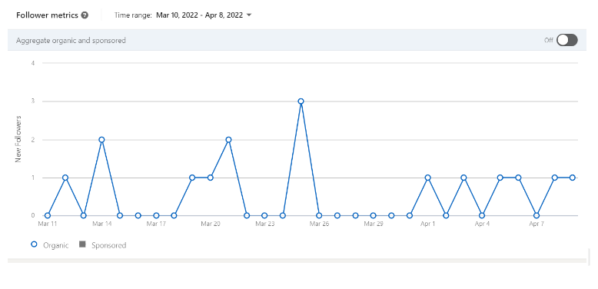Click the Time range label
This screenshot has height=289, width=598.
tap(133, 15)
